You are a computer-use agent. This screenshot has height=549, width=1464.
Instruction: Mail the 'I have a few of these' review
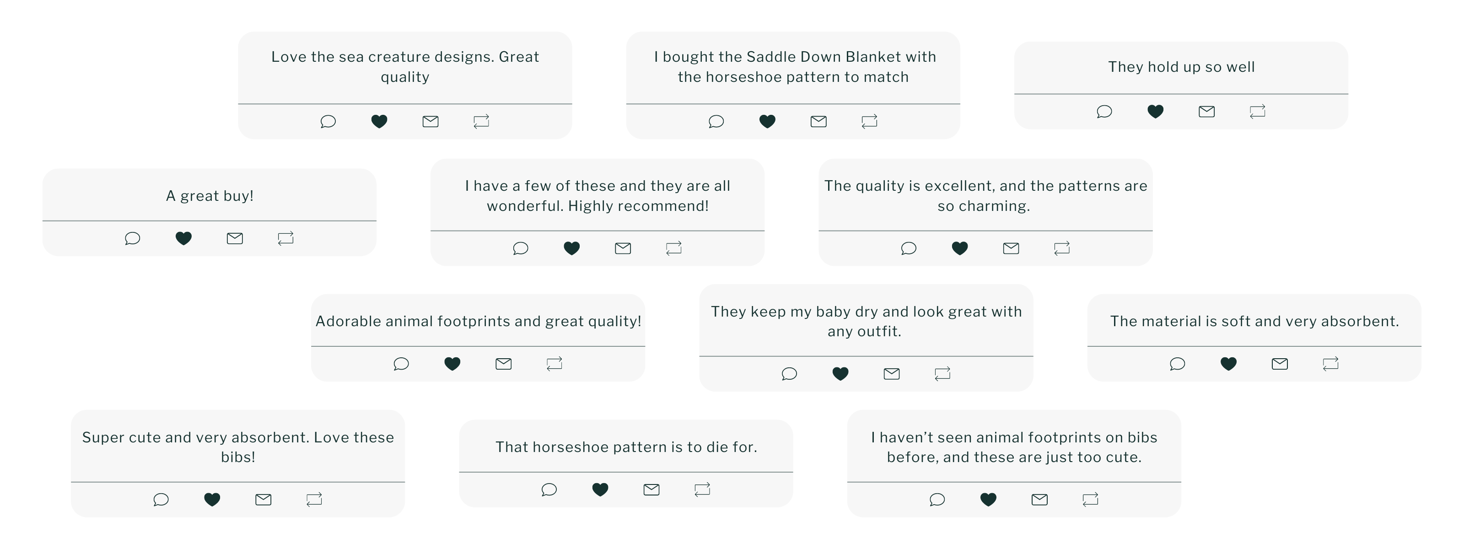click(x=623, y=248)
